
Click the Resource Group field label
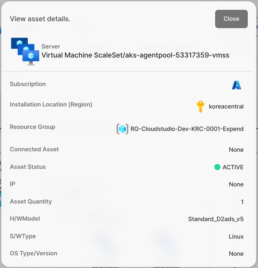(32, 127)
